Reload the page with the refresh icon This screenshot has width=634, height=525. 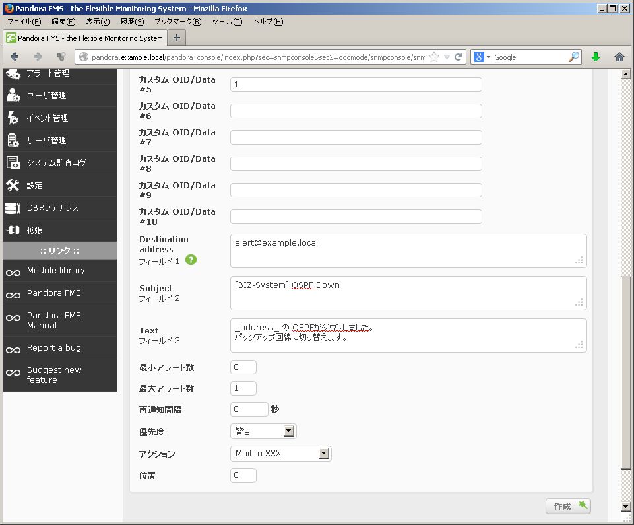coord(458,57)
